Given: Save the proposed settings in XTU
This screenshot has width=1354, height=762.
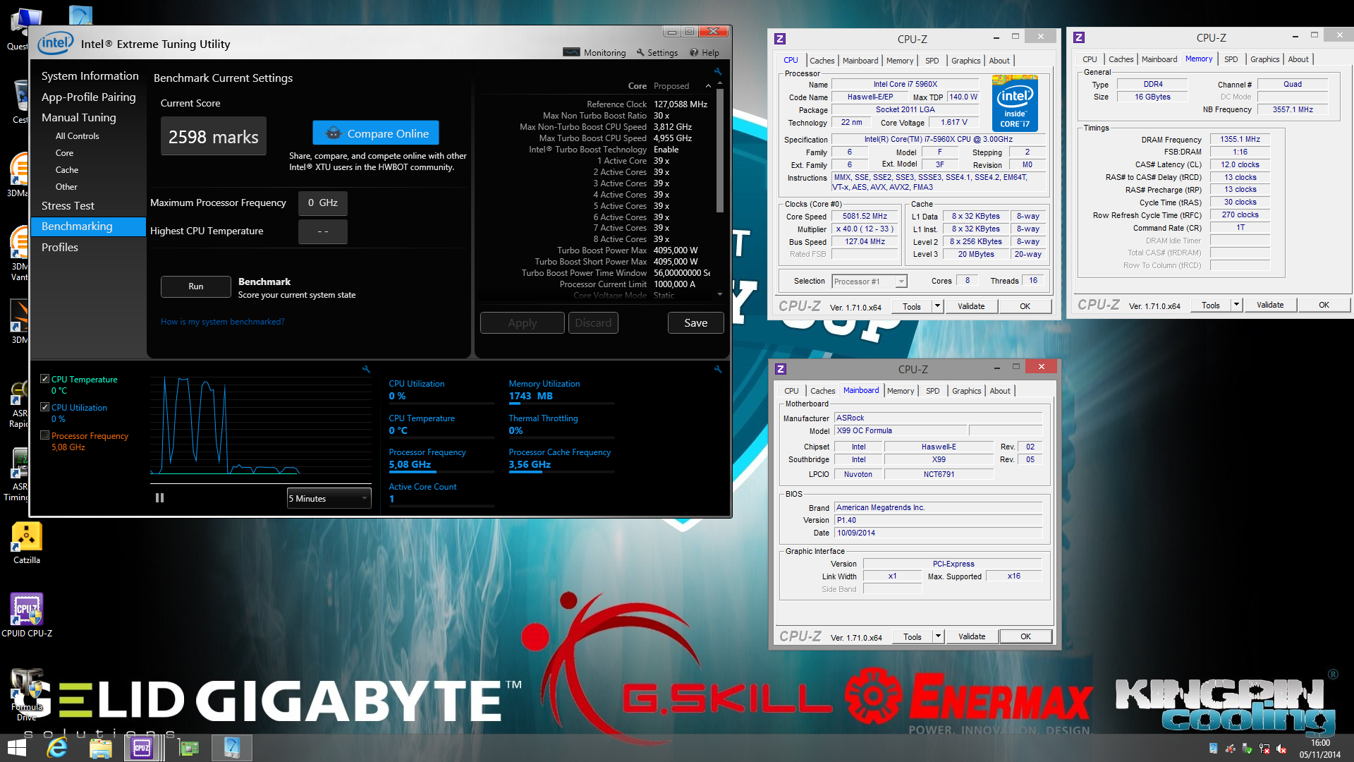Looking at the screenshot, I should tap(695, 323).
